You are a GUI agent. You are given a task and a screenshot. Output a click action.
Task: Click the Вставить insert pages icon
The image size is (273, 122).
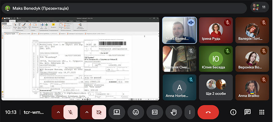[61, 25]
